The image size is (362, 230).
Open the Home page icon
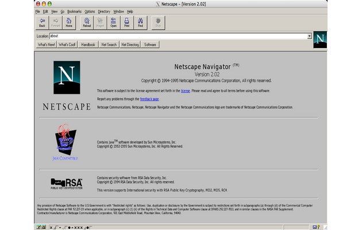(x=69, y=22)
